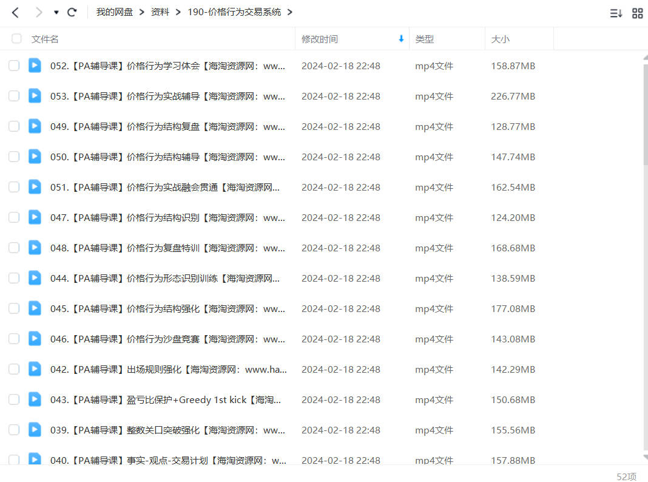
Task: Check the box for file 048
Action: click(14, 248)
